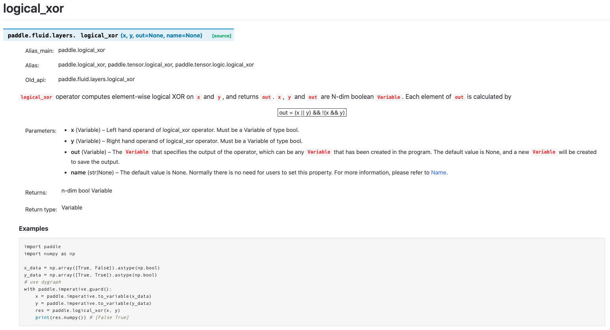Click the red Variable literal in description sentence
Image resolution: width=610 pixels, height=330 pixels.
(389, 97)
